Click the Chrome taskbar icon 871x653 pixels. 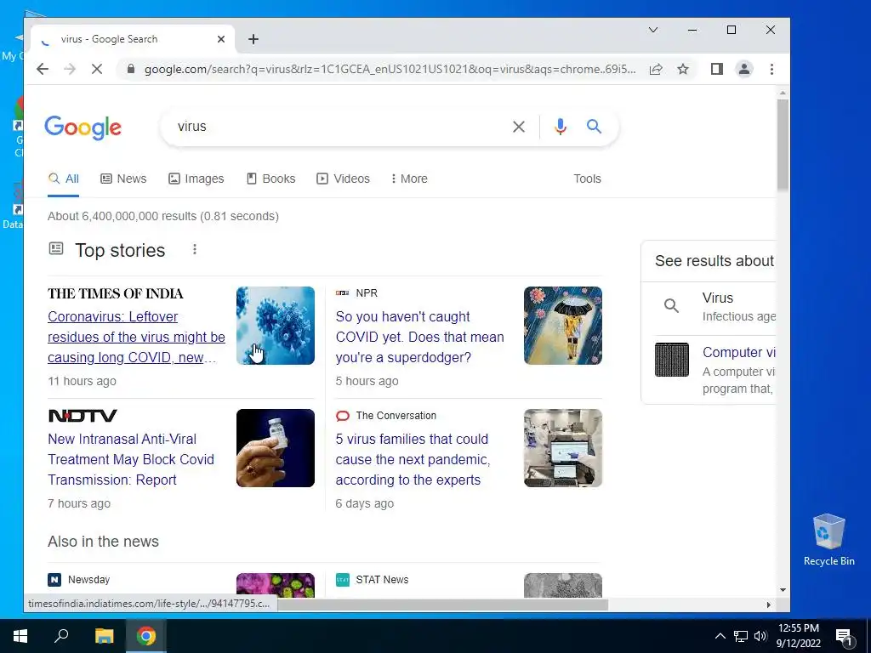[x=146, y=636]
